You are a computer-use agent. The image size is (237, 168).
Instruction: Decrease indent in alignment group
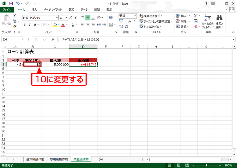tap(99, 25)
